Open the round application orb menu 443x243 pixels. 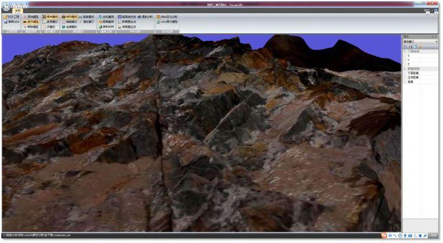tap(6, 7)
